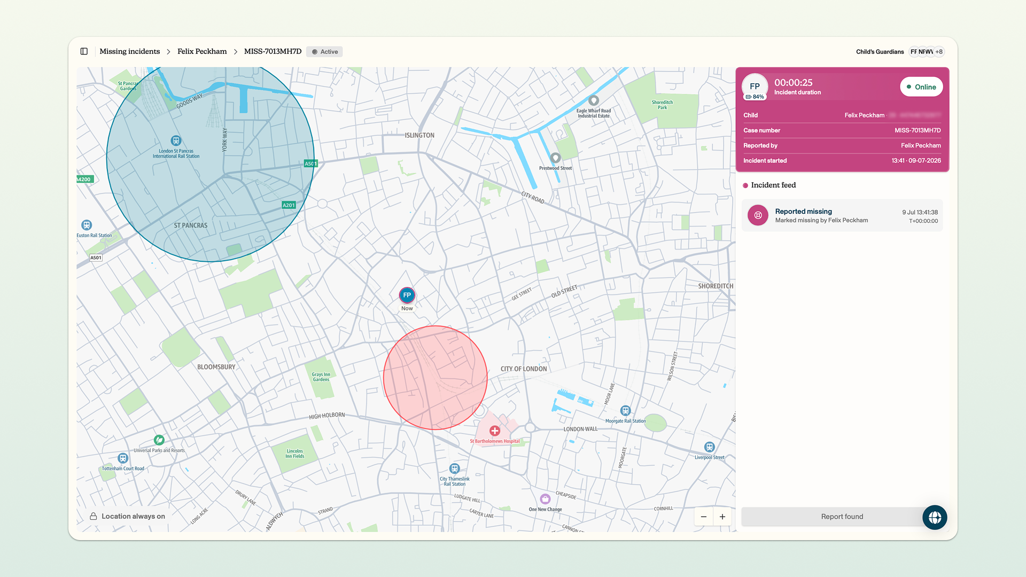This screenshot has height=577, width=1026.
Task: Select the red circular zone on map
Action: [435, 378]
